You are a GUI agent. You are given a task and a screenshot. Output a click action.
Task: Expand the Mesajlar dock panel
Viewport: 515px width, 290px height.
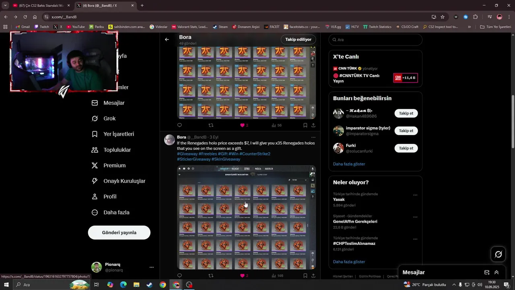(x=496, y=272)
